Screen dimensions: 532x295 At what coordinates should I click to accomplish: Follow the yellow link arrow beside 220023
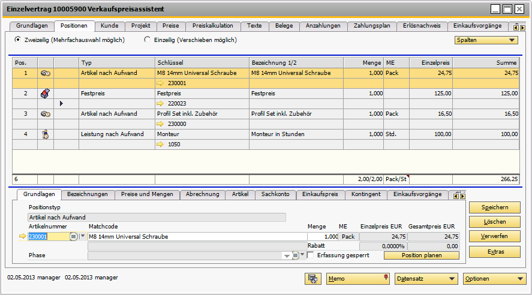[160, 104]
